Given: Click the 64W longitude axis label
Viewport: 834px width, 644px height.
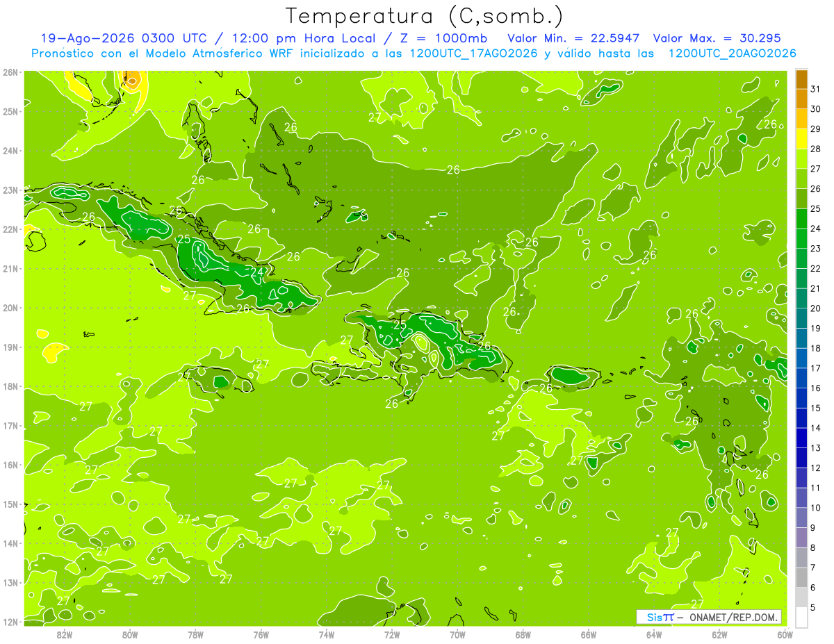Looking at the screenshot, I should tap(654, 634).
